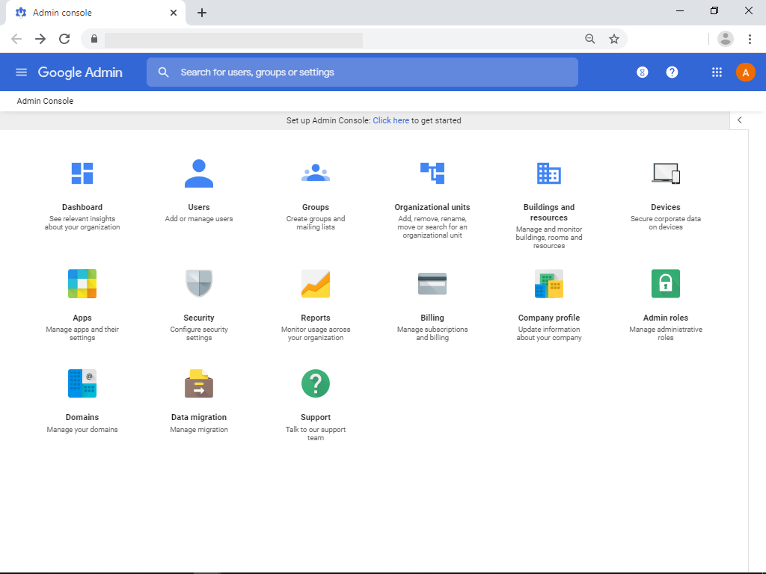Open the Devices section icon

click(666, 173)
